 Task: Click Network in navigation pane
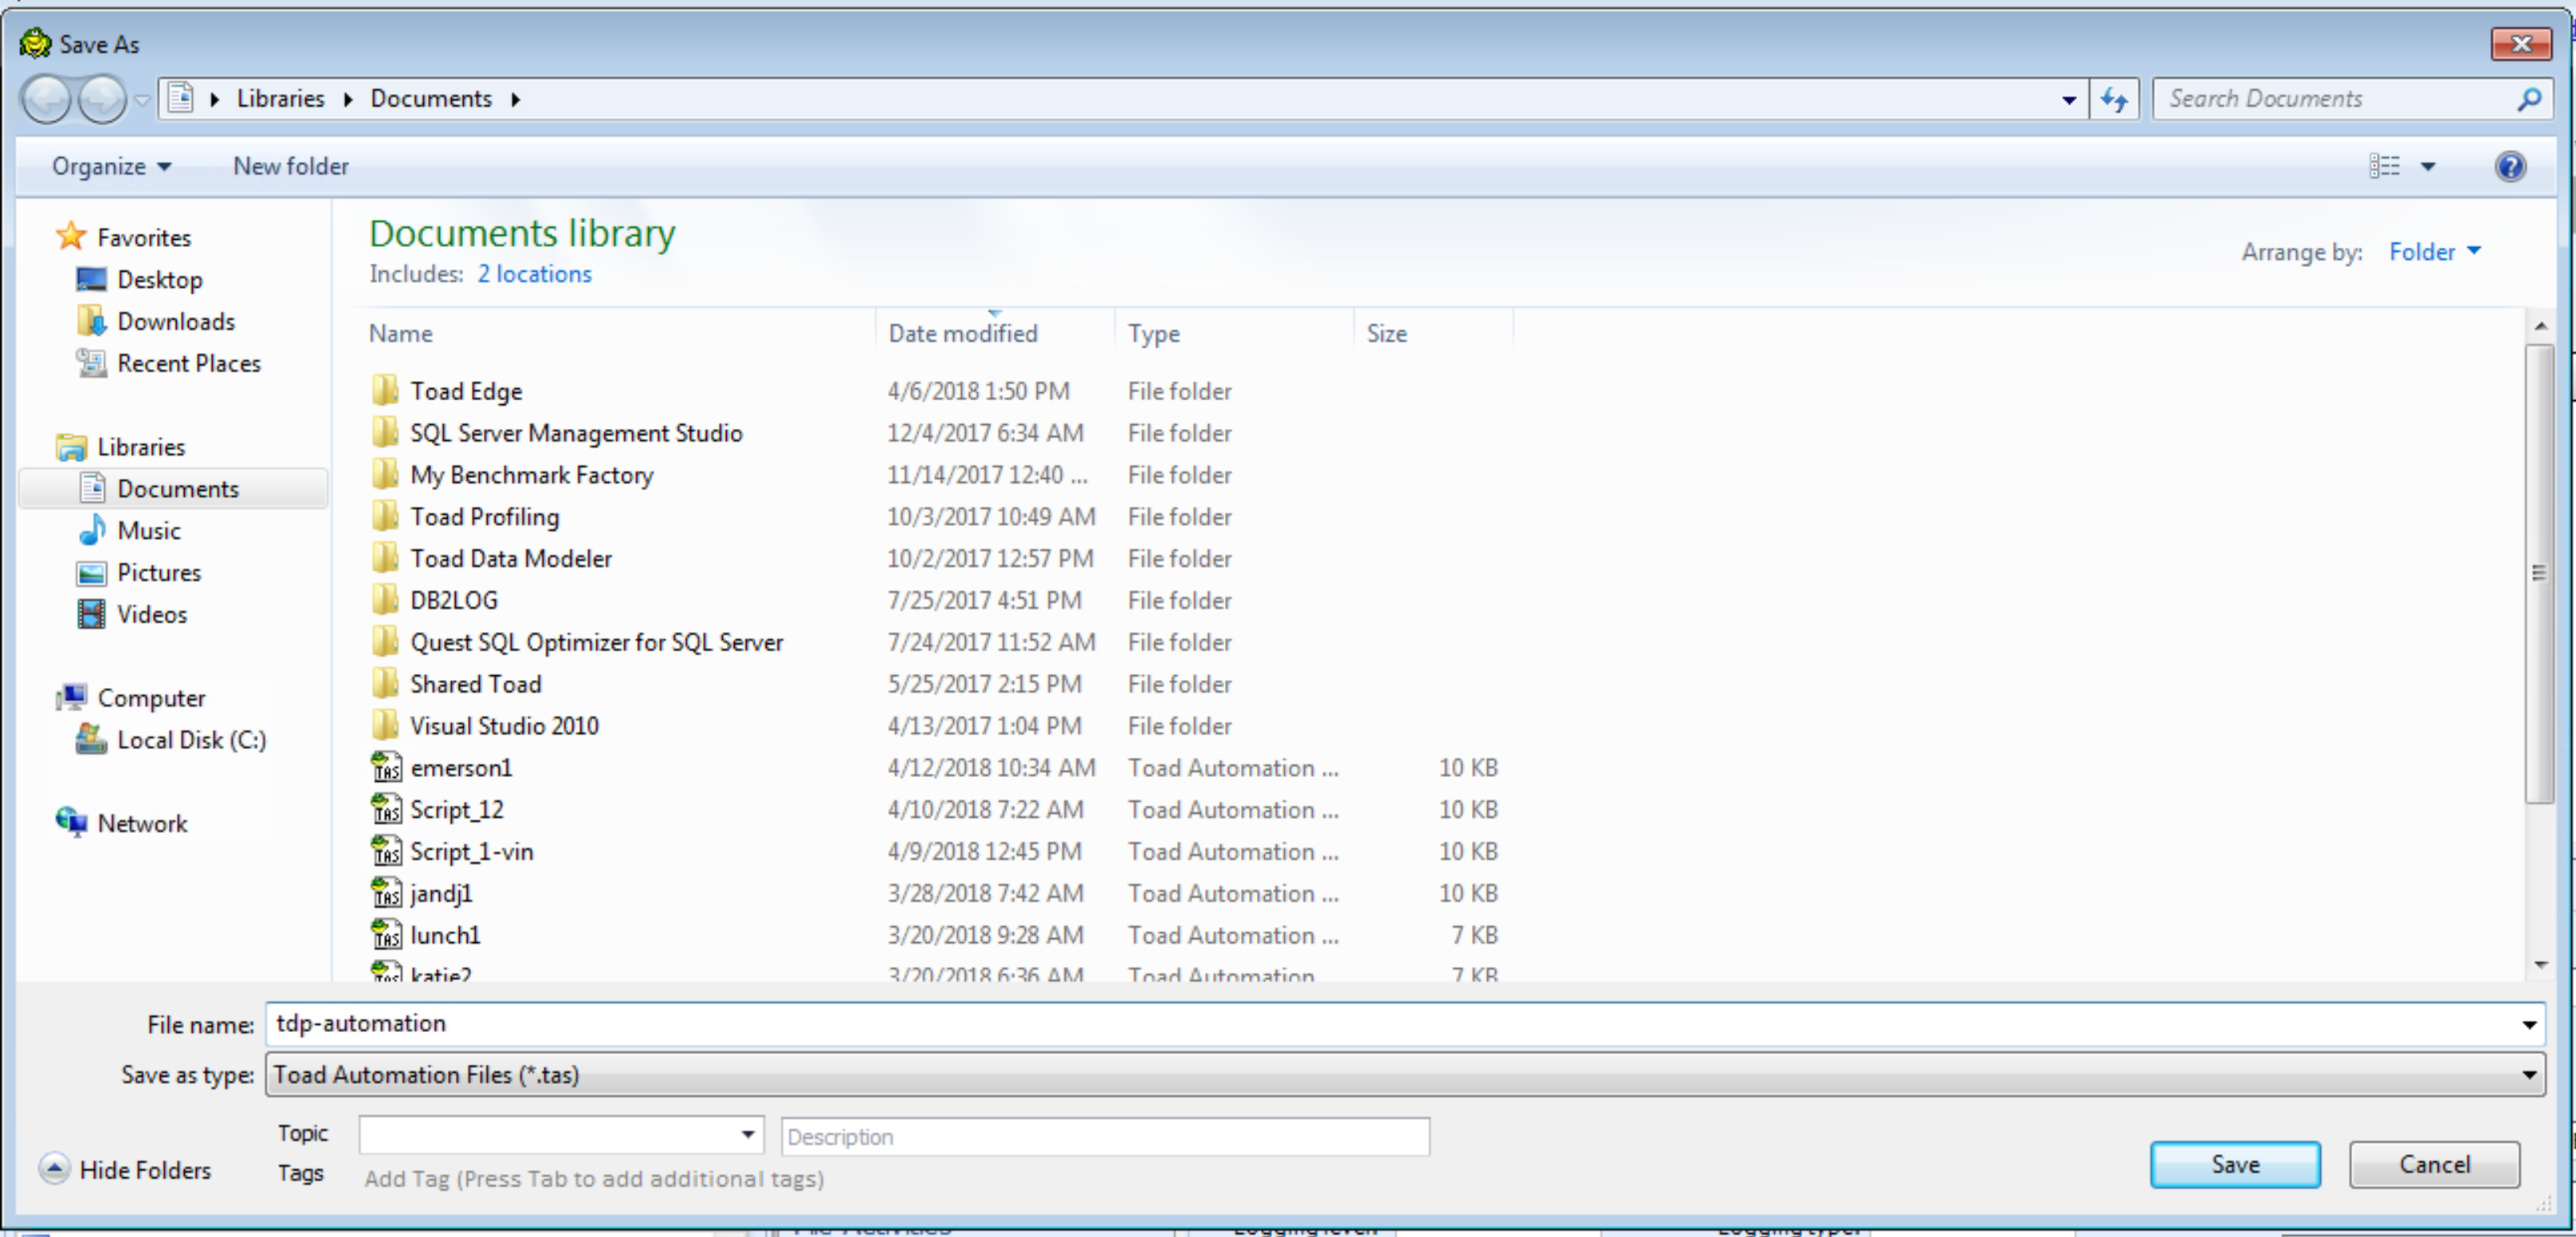(x=142, y=824)
